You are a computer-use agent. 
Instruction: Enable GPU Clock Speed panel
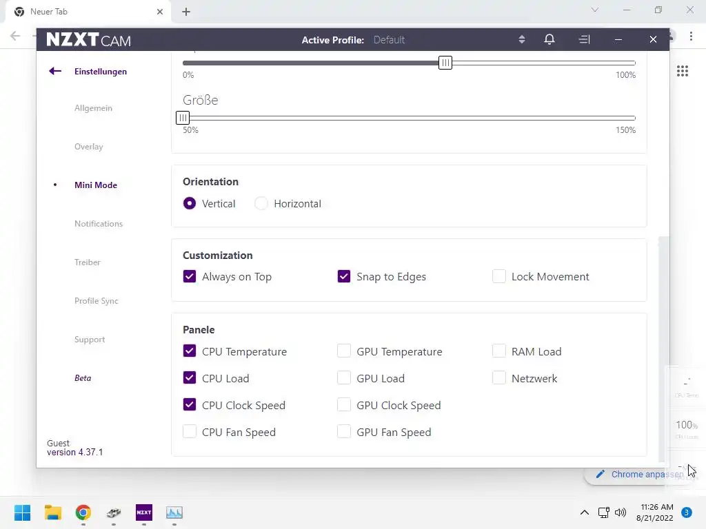pyautogui.click(x=344, y=405)
